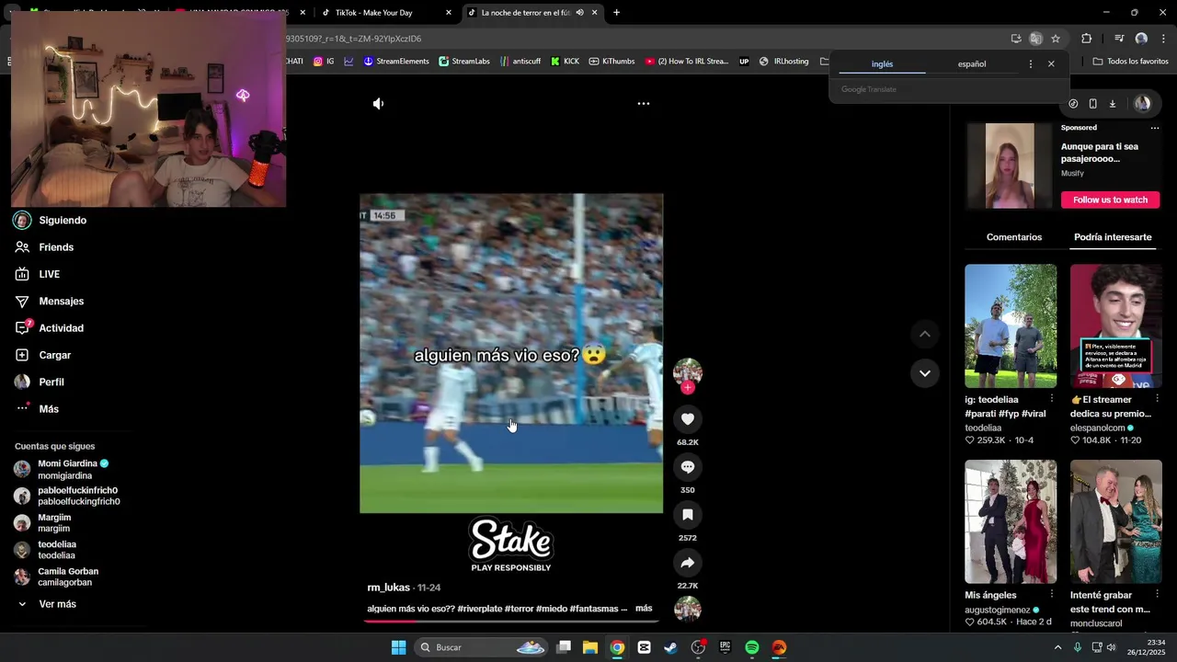The image size is (1177, 662).
Task: Select español in Google Translate popup
Action: [x=972, y=64]
